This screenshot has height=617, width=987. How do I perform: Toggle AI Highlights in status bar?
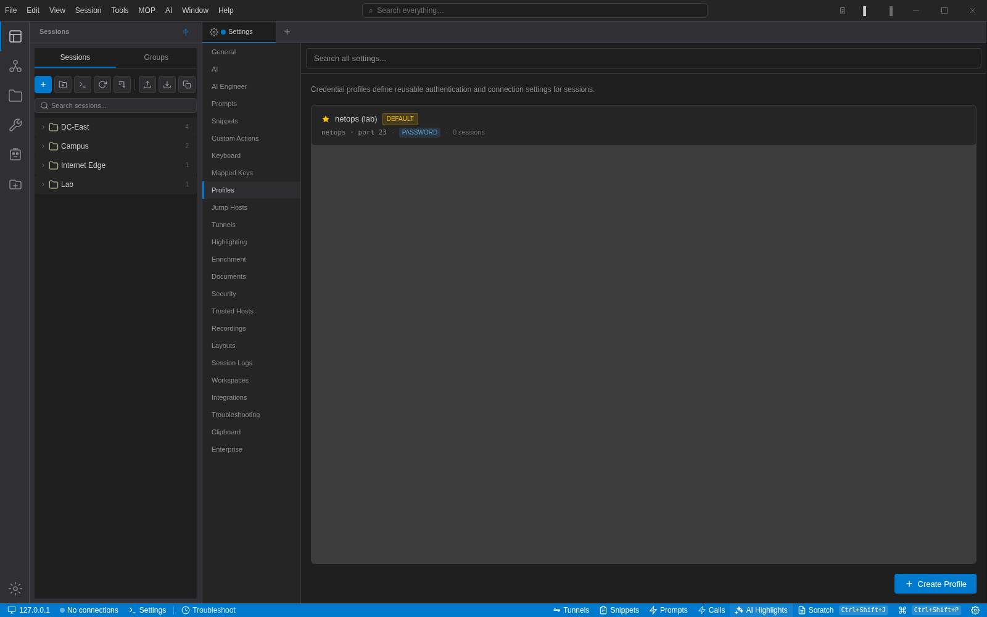coord(761,610)
